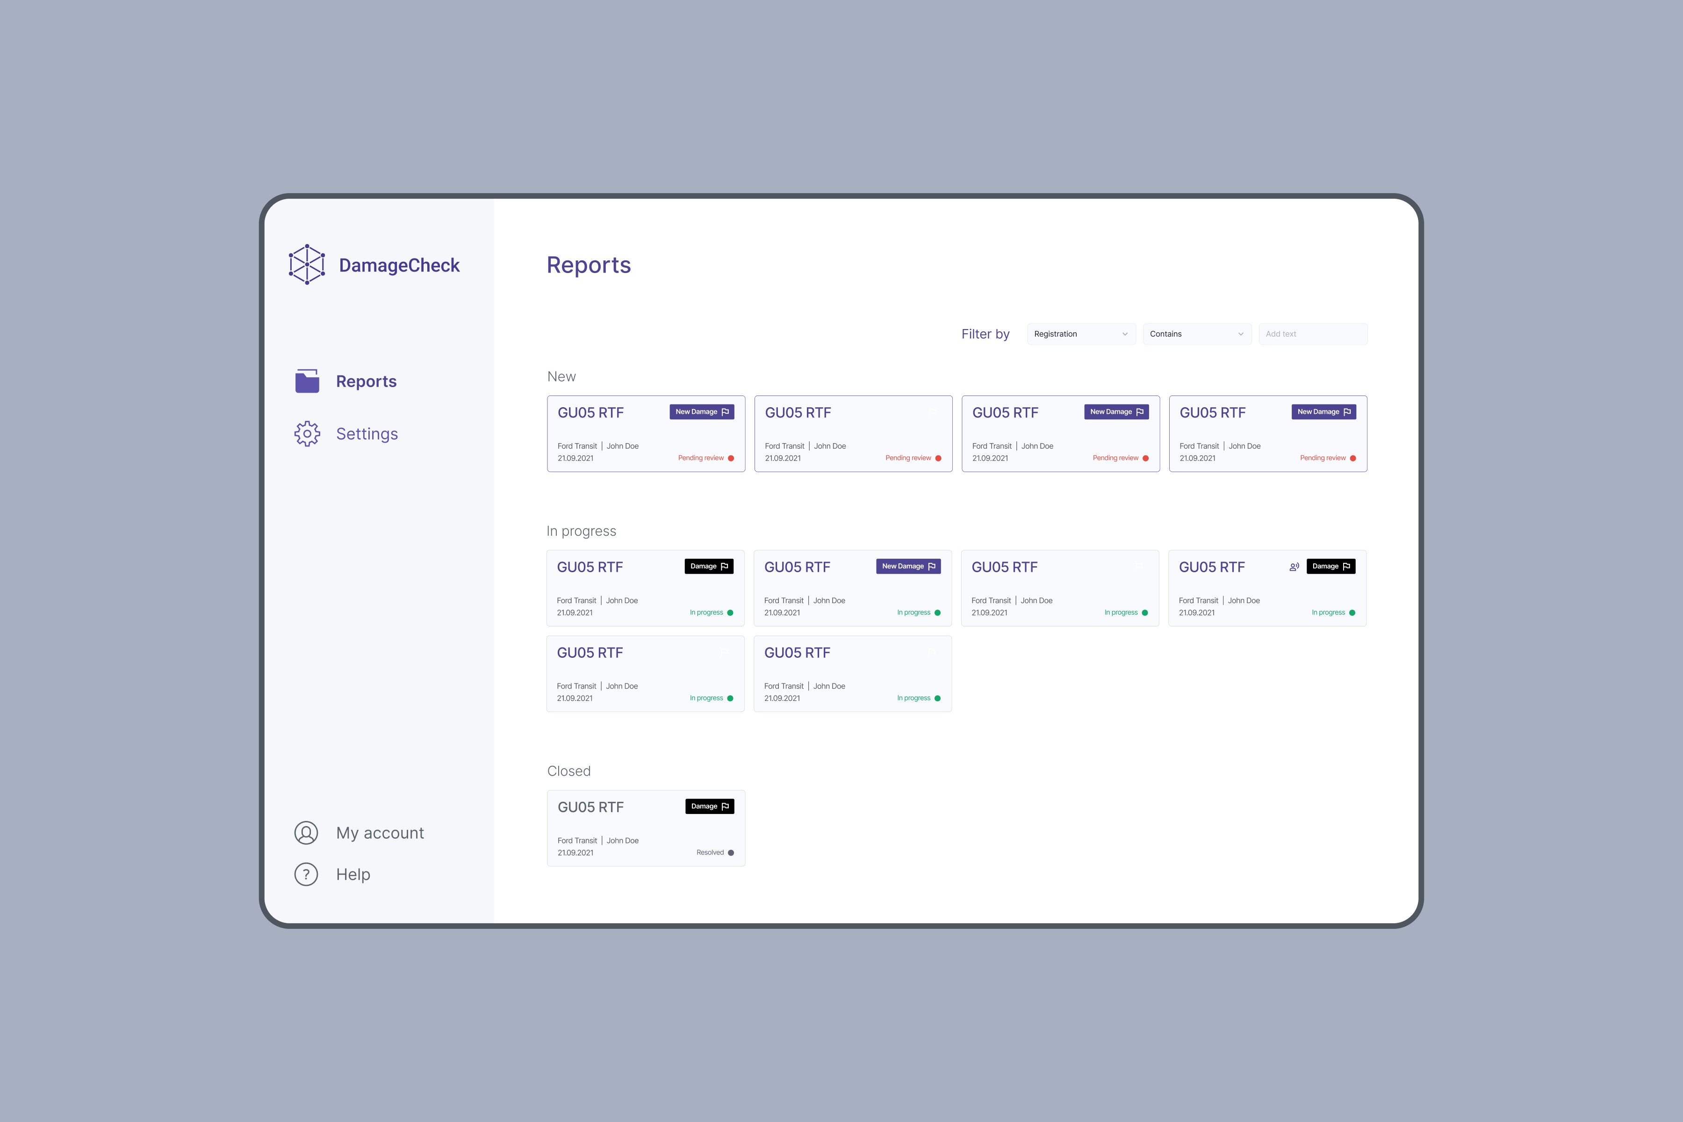Click the Settings gear icon
Viewport: 1683px width, 1122px height.
307,434
